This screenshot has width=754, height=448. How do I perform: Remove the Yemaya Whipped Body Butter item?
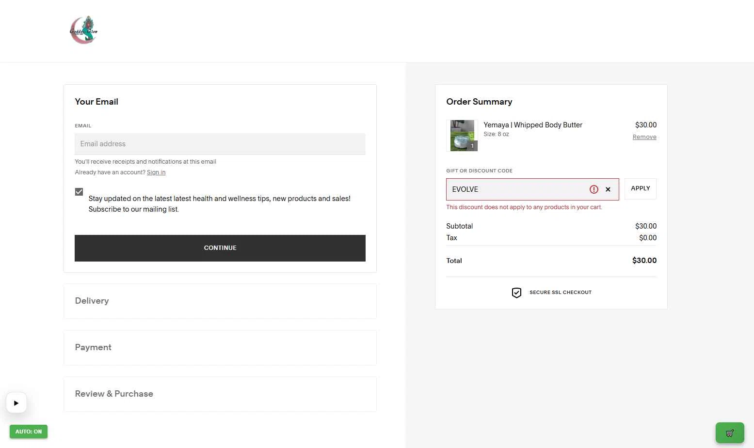pyautogui.click(x=644, y=137)
